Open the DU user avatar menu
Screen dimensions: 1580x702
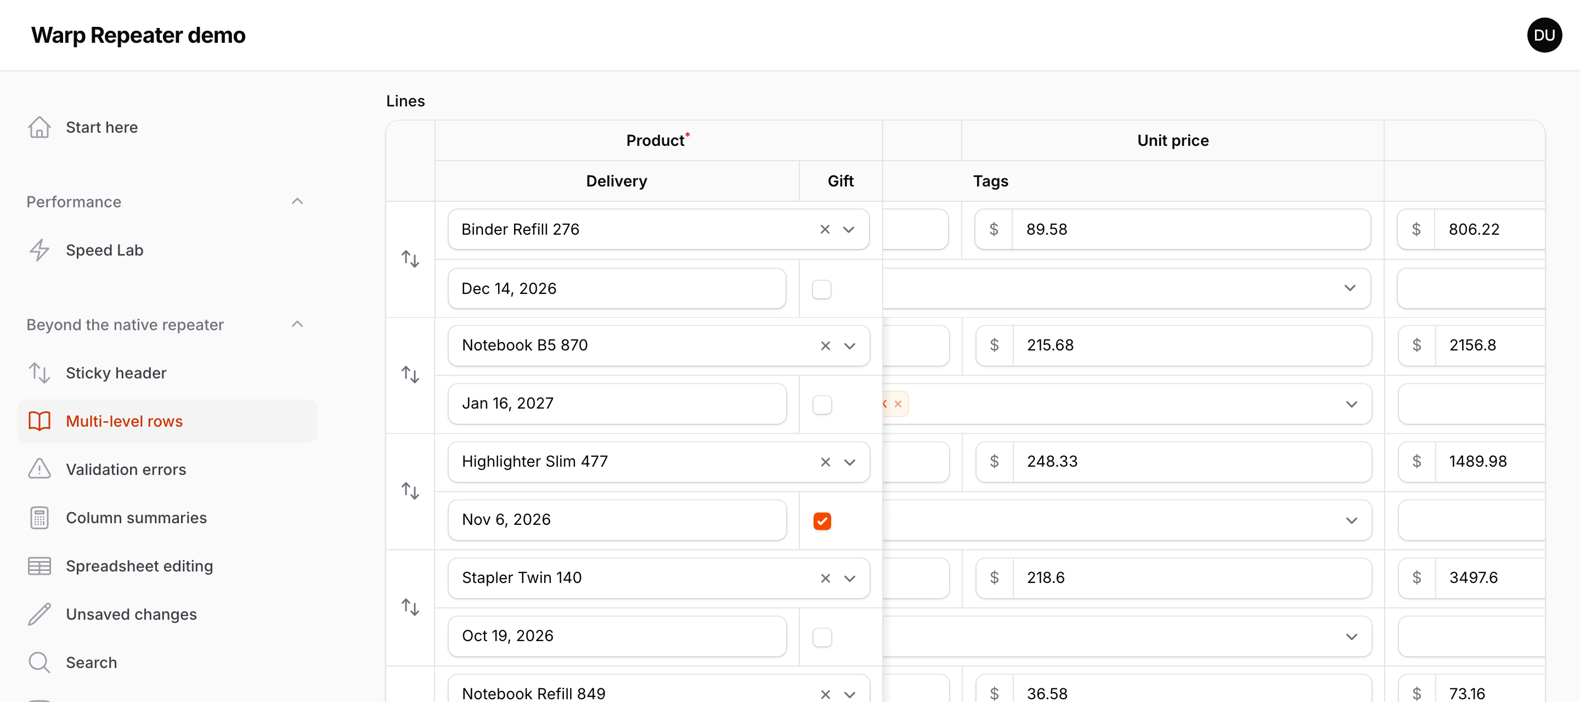[x=1544, y=35]
